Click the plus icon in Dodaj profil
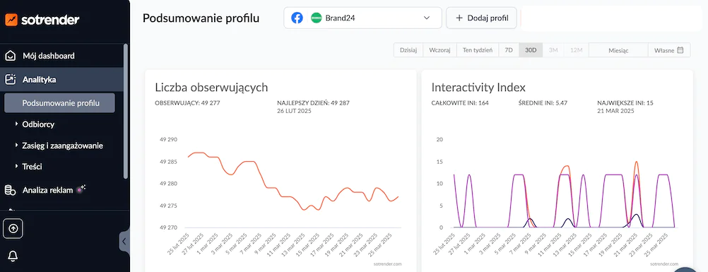 click(459, 18)
